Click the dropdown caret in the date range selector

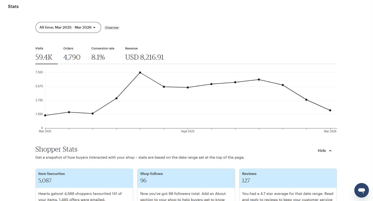94,28
